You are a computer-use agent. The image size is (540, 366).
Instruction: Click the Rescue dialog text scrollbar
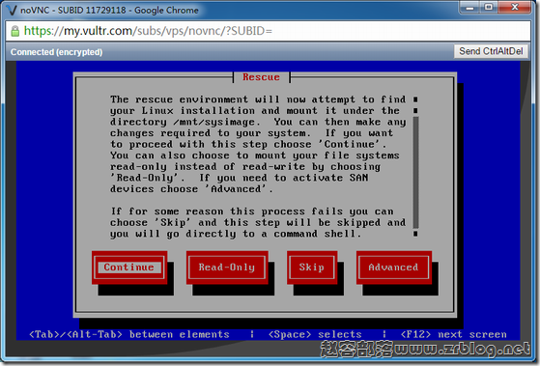[x=415, y=167]
